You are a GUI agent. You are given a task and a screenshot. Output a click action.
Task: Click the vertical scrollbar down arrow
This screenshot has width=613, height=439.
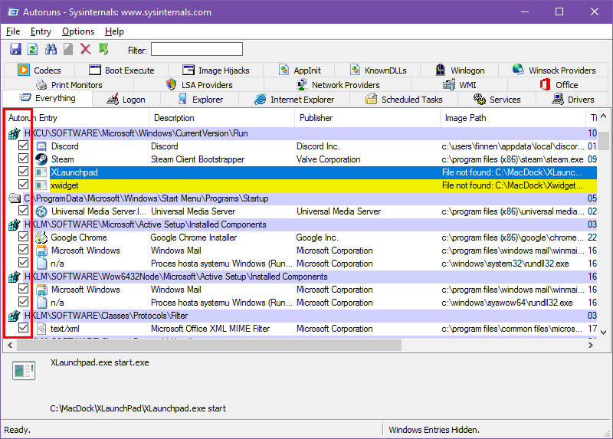pyautogui.click(x=603, y=333)
